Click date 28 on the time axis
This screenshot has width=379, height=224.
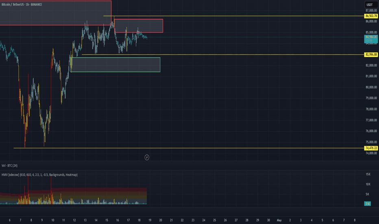pyautogui.click(x=247, y=220)
